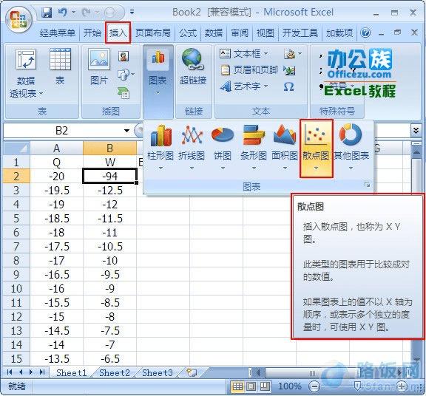Switch to the 公式 tab
Viewport: 426px width, 396px height.
(x=187, y=33)
